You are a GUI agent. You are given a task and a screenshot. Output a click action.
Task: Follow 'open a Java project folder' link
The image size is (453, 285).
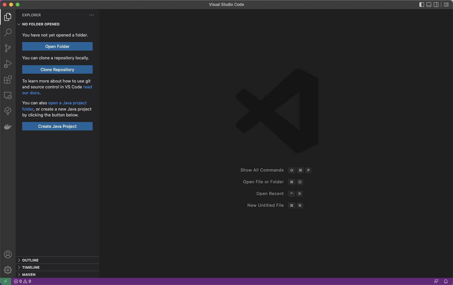[x=67, y=103]
